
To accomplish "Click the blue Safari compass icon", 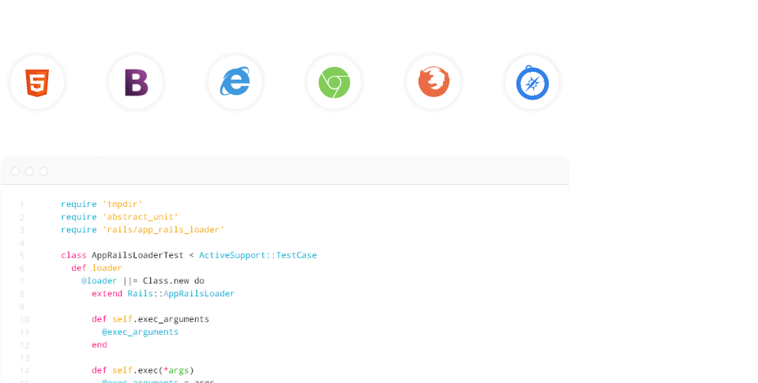I will 532,83.
